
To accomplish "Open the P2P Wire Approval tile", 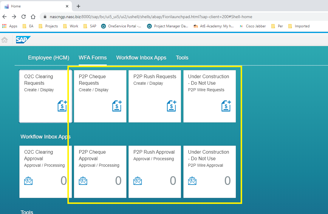I will tap(210, 172).
